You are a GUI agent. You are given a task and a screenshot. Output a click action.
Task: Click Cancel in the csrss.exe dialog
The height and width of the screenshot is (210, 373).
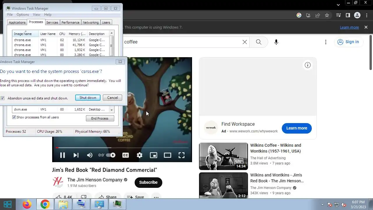(112, 98)
